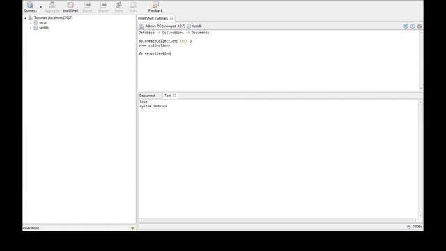446x251 pixels.
Task: Open the Users toolbar icon
Action: (x=119, y=7)
